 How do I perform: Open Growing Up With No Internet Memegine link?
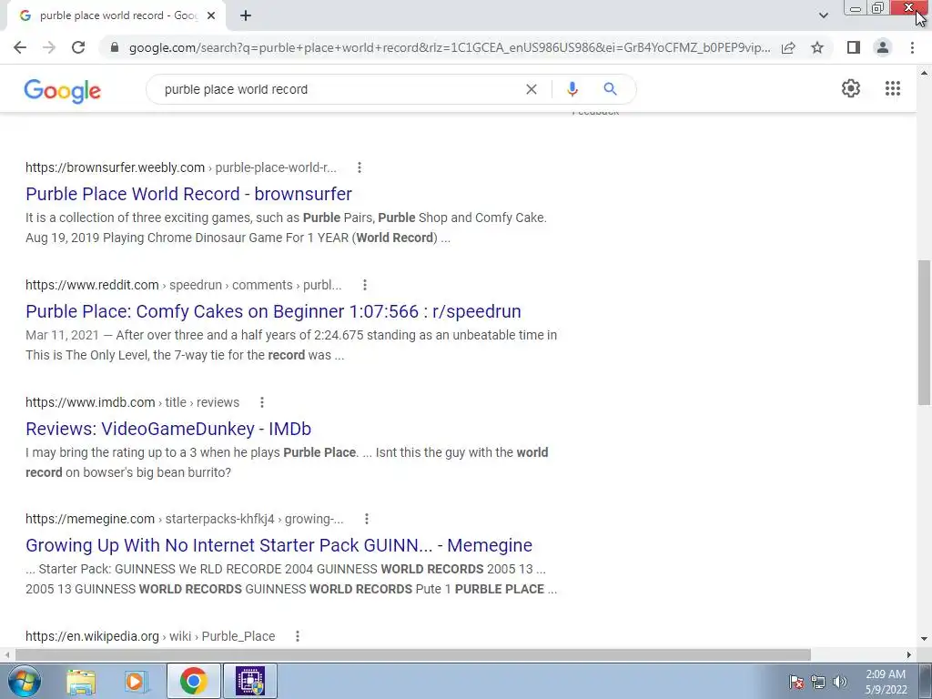pyautogui.click(x=279, y=545)
